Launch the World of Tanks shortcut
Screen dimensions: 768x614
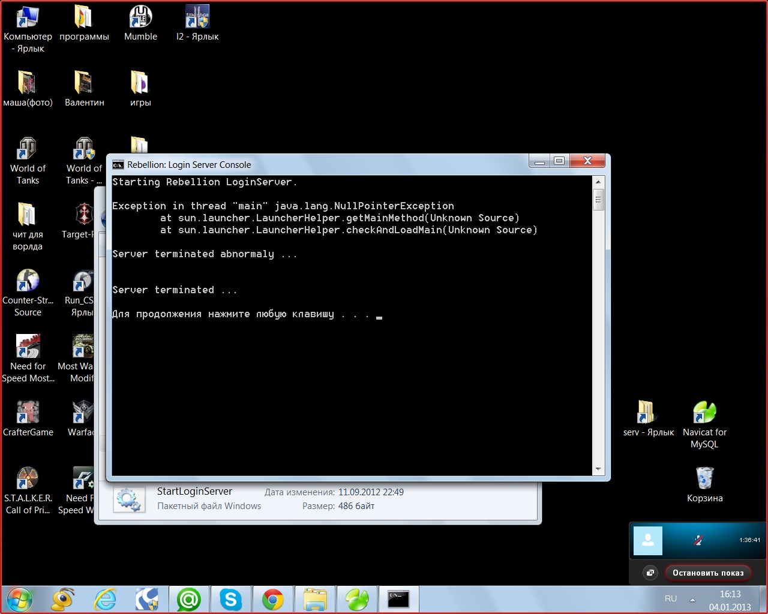(28, 161)
